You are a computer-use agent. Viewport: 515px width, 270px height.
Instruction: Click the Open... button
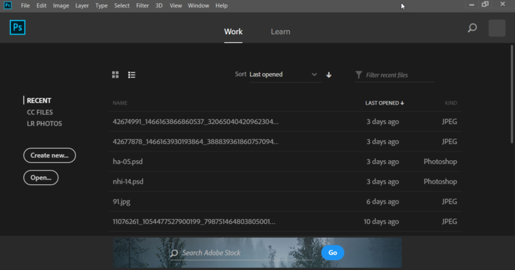pos(41,178)
